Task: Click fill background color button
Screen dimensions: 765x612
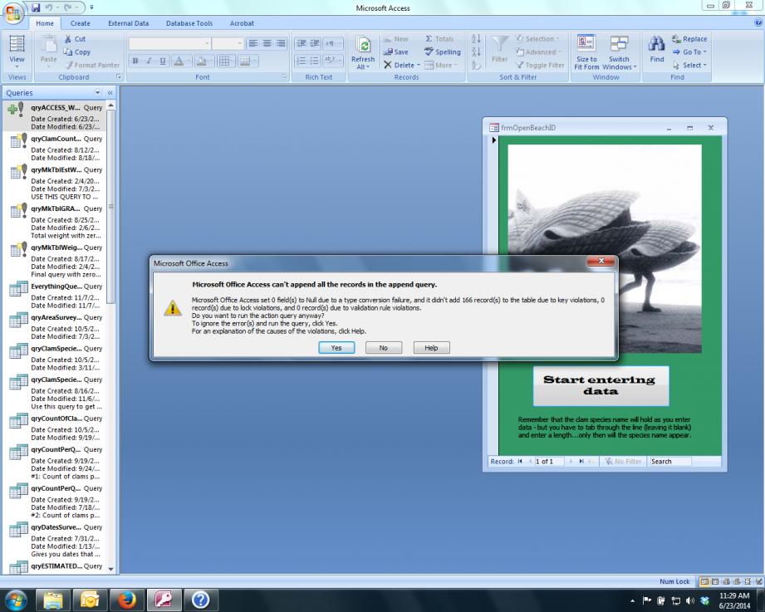Action: 201,61
